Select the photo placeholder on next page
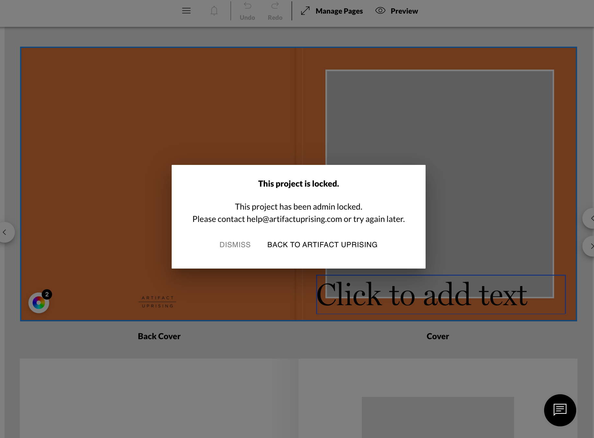 (438, 417)
